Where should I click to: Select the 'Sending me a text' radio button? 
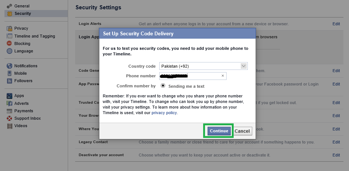click(x=163, y=85)
